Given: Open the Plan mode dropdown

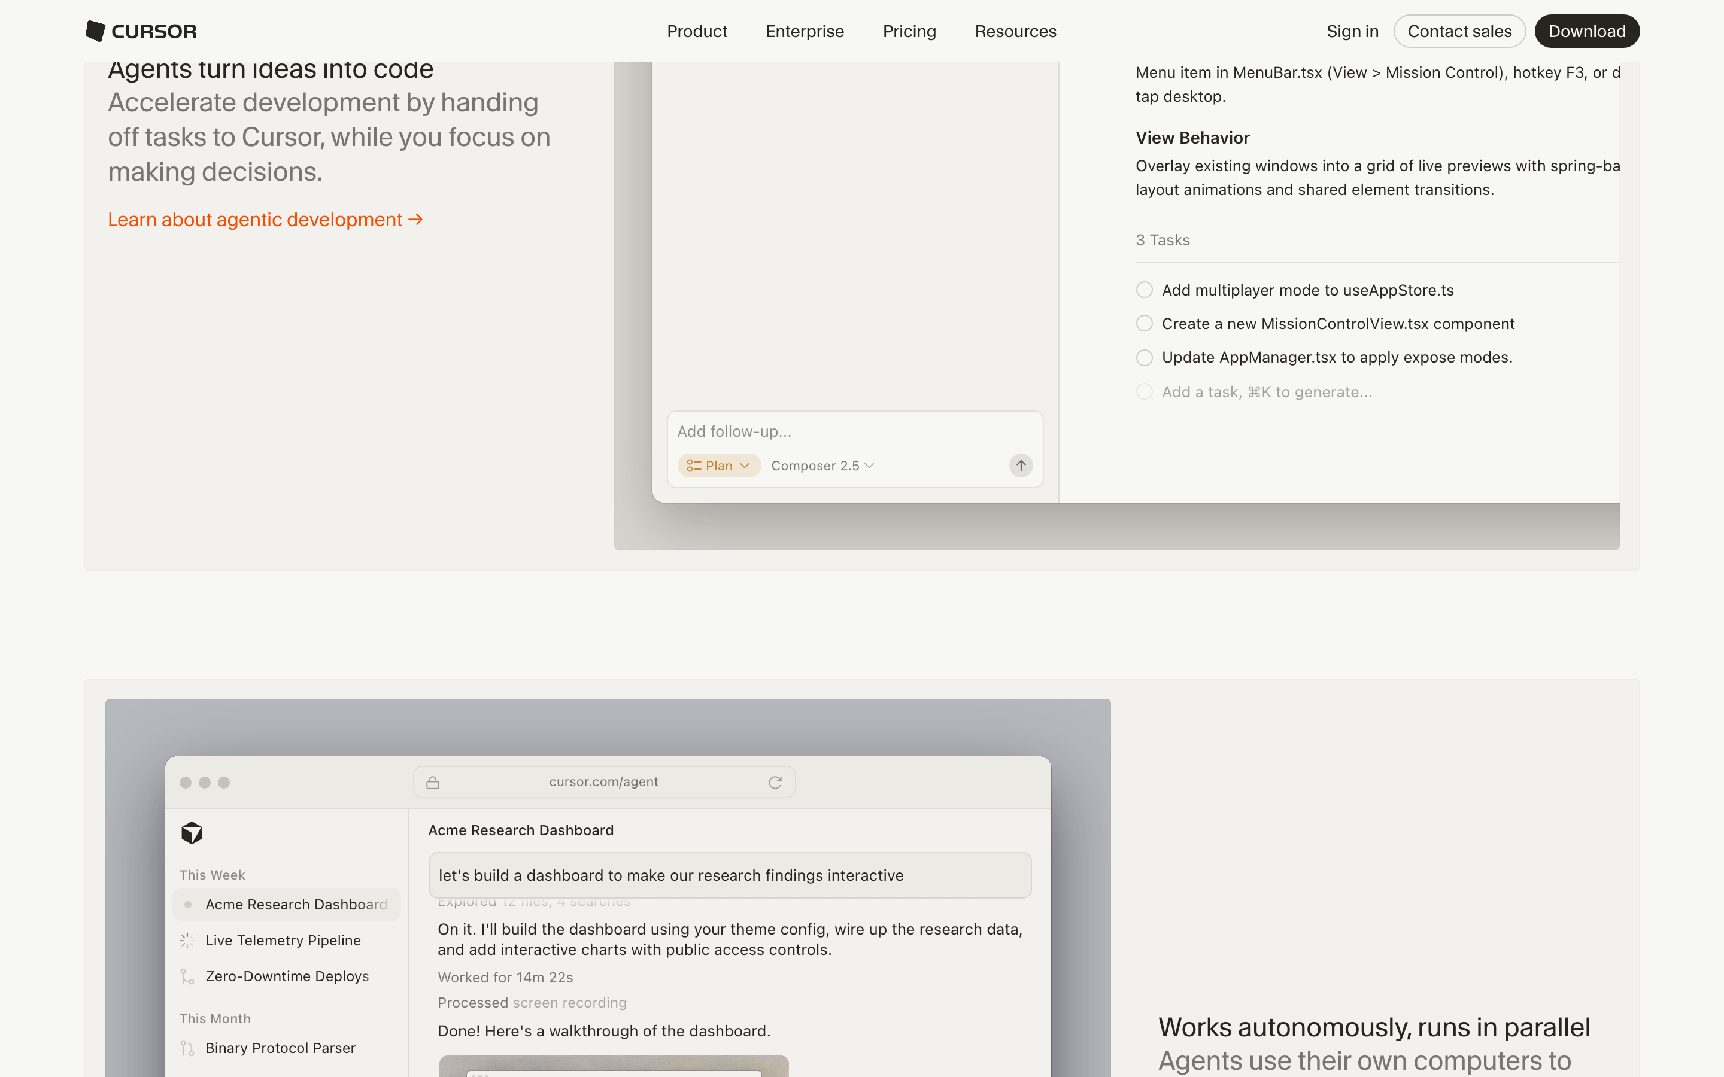Looking at the screenshot, I should click(718, 465).
